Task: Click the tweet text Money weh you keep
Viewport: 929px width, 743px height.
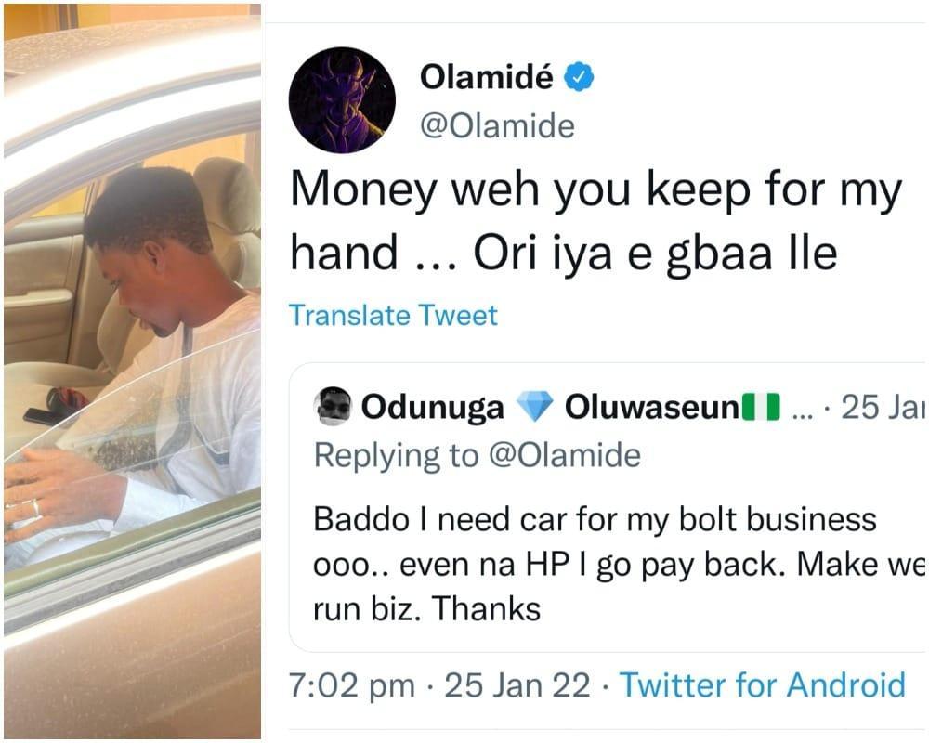Action: click(595, 220)
